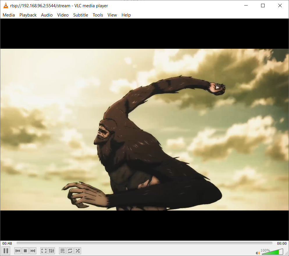The image size is (289, 256).
Task: Toggle pause with the VLC logo icon
Action: click(5, 5)
